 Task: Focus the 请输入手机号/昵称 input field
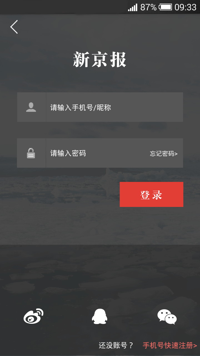(114, 107)
